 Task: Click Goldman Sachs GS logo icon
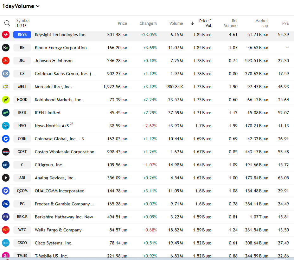6,74
